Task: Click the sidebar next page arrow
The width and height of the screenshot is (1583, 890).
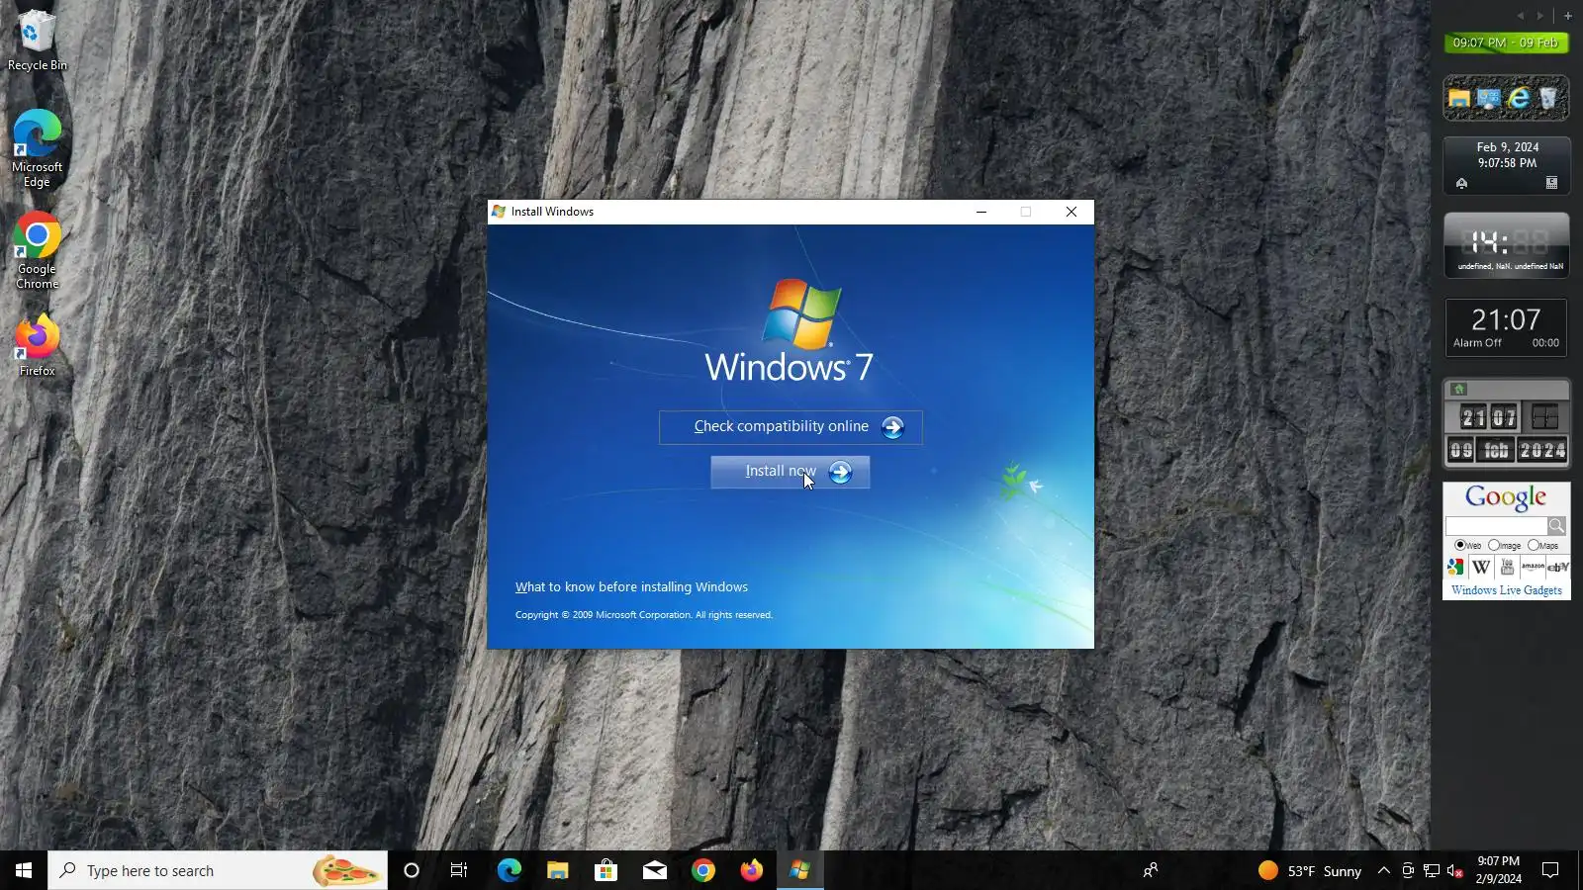Action: click(x=1539, y=16)
